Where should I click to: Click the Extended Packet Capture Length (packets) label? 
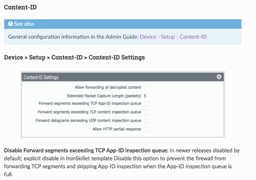(x=104, y=96)
